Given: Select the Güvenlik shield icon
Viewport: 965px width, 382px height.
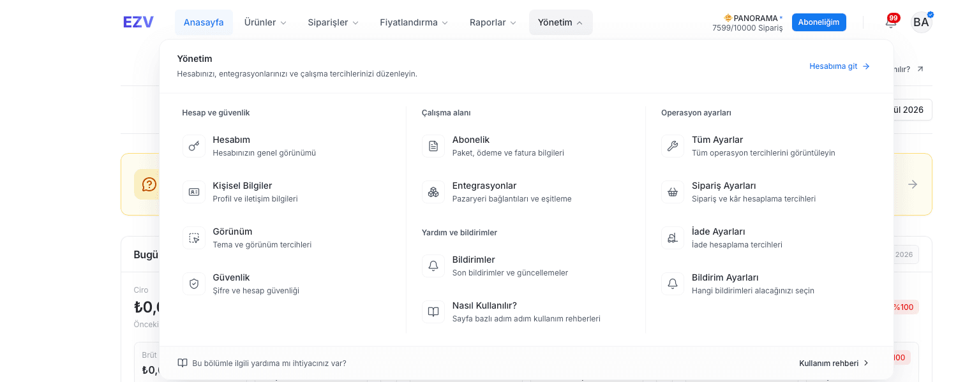Looking at the screenshot, I should pyautogui.click(x=194, y=284).
